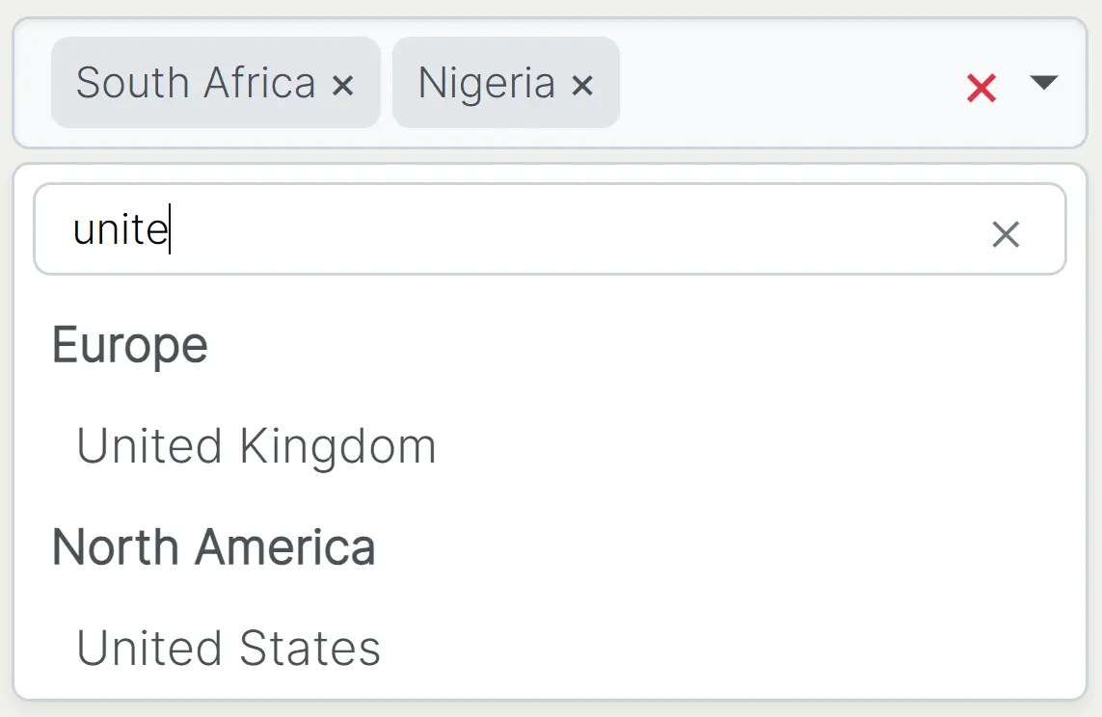Click the North America group header
This screenshot has height=717, width=1102.
(x=214, y=546)
